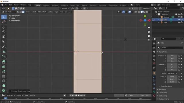Select the Knife tool
This screenshot has width=184, height=103.
4,81
